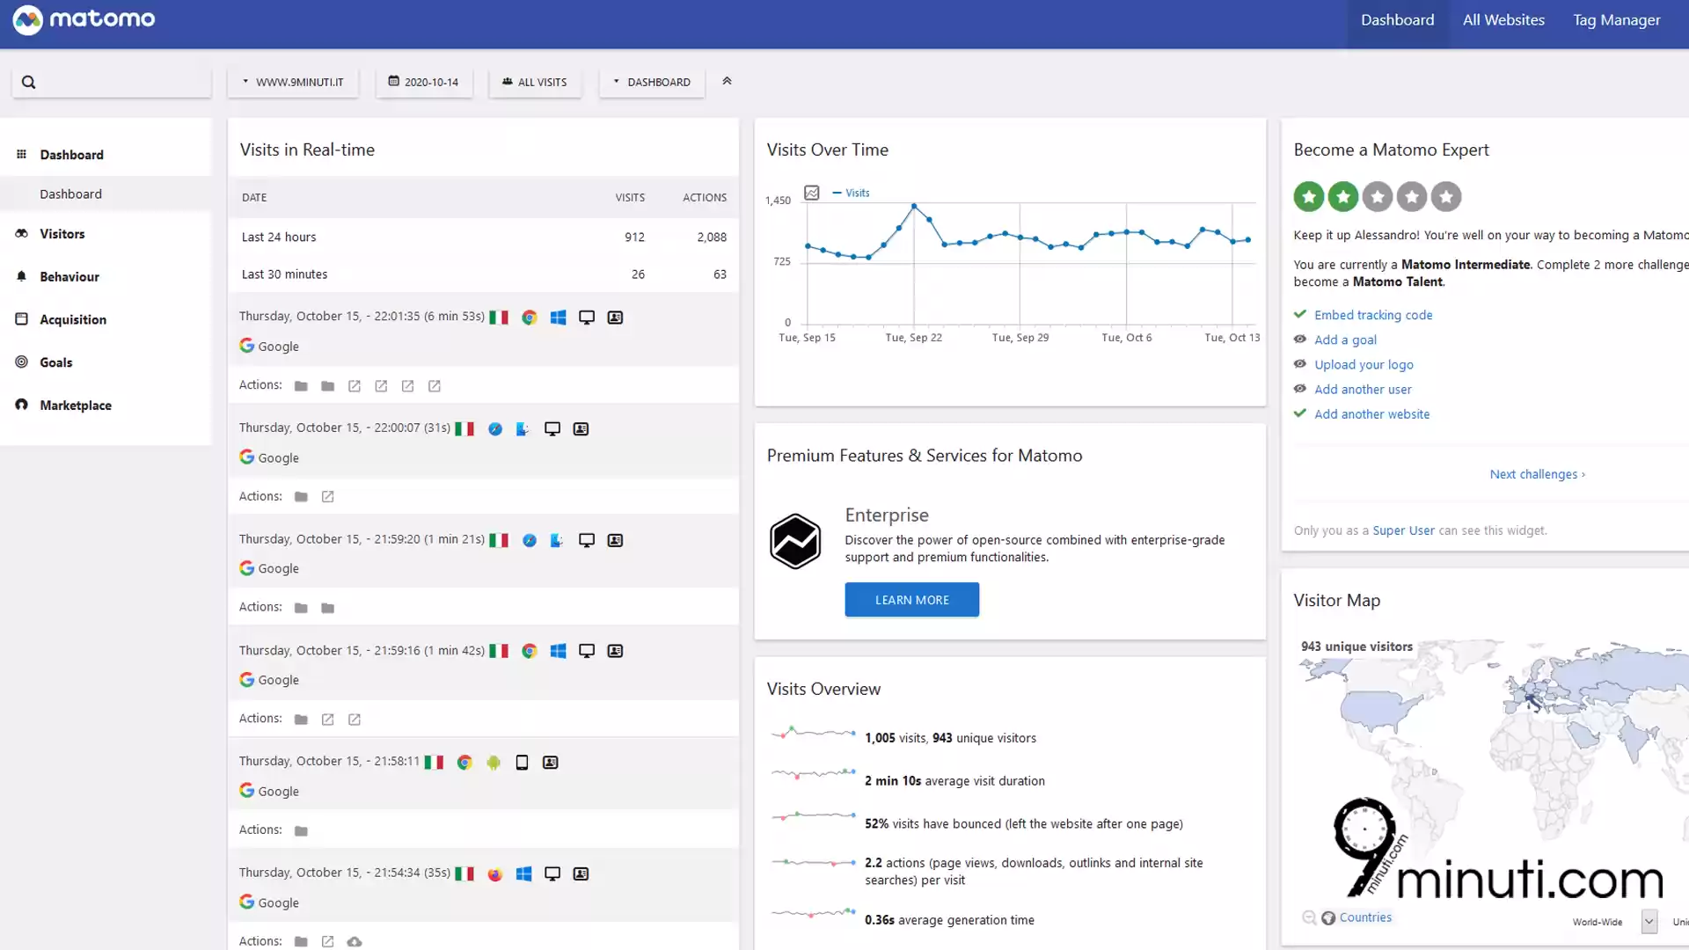Open the 2020-10-14 date picker
The height and width of the screenshot is (950, 1689).
pyautogui.click(x=424, y=82)
